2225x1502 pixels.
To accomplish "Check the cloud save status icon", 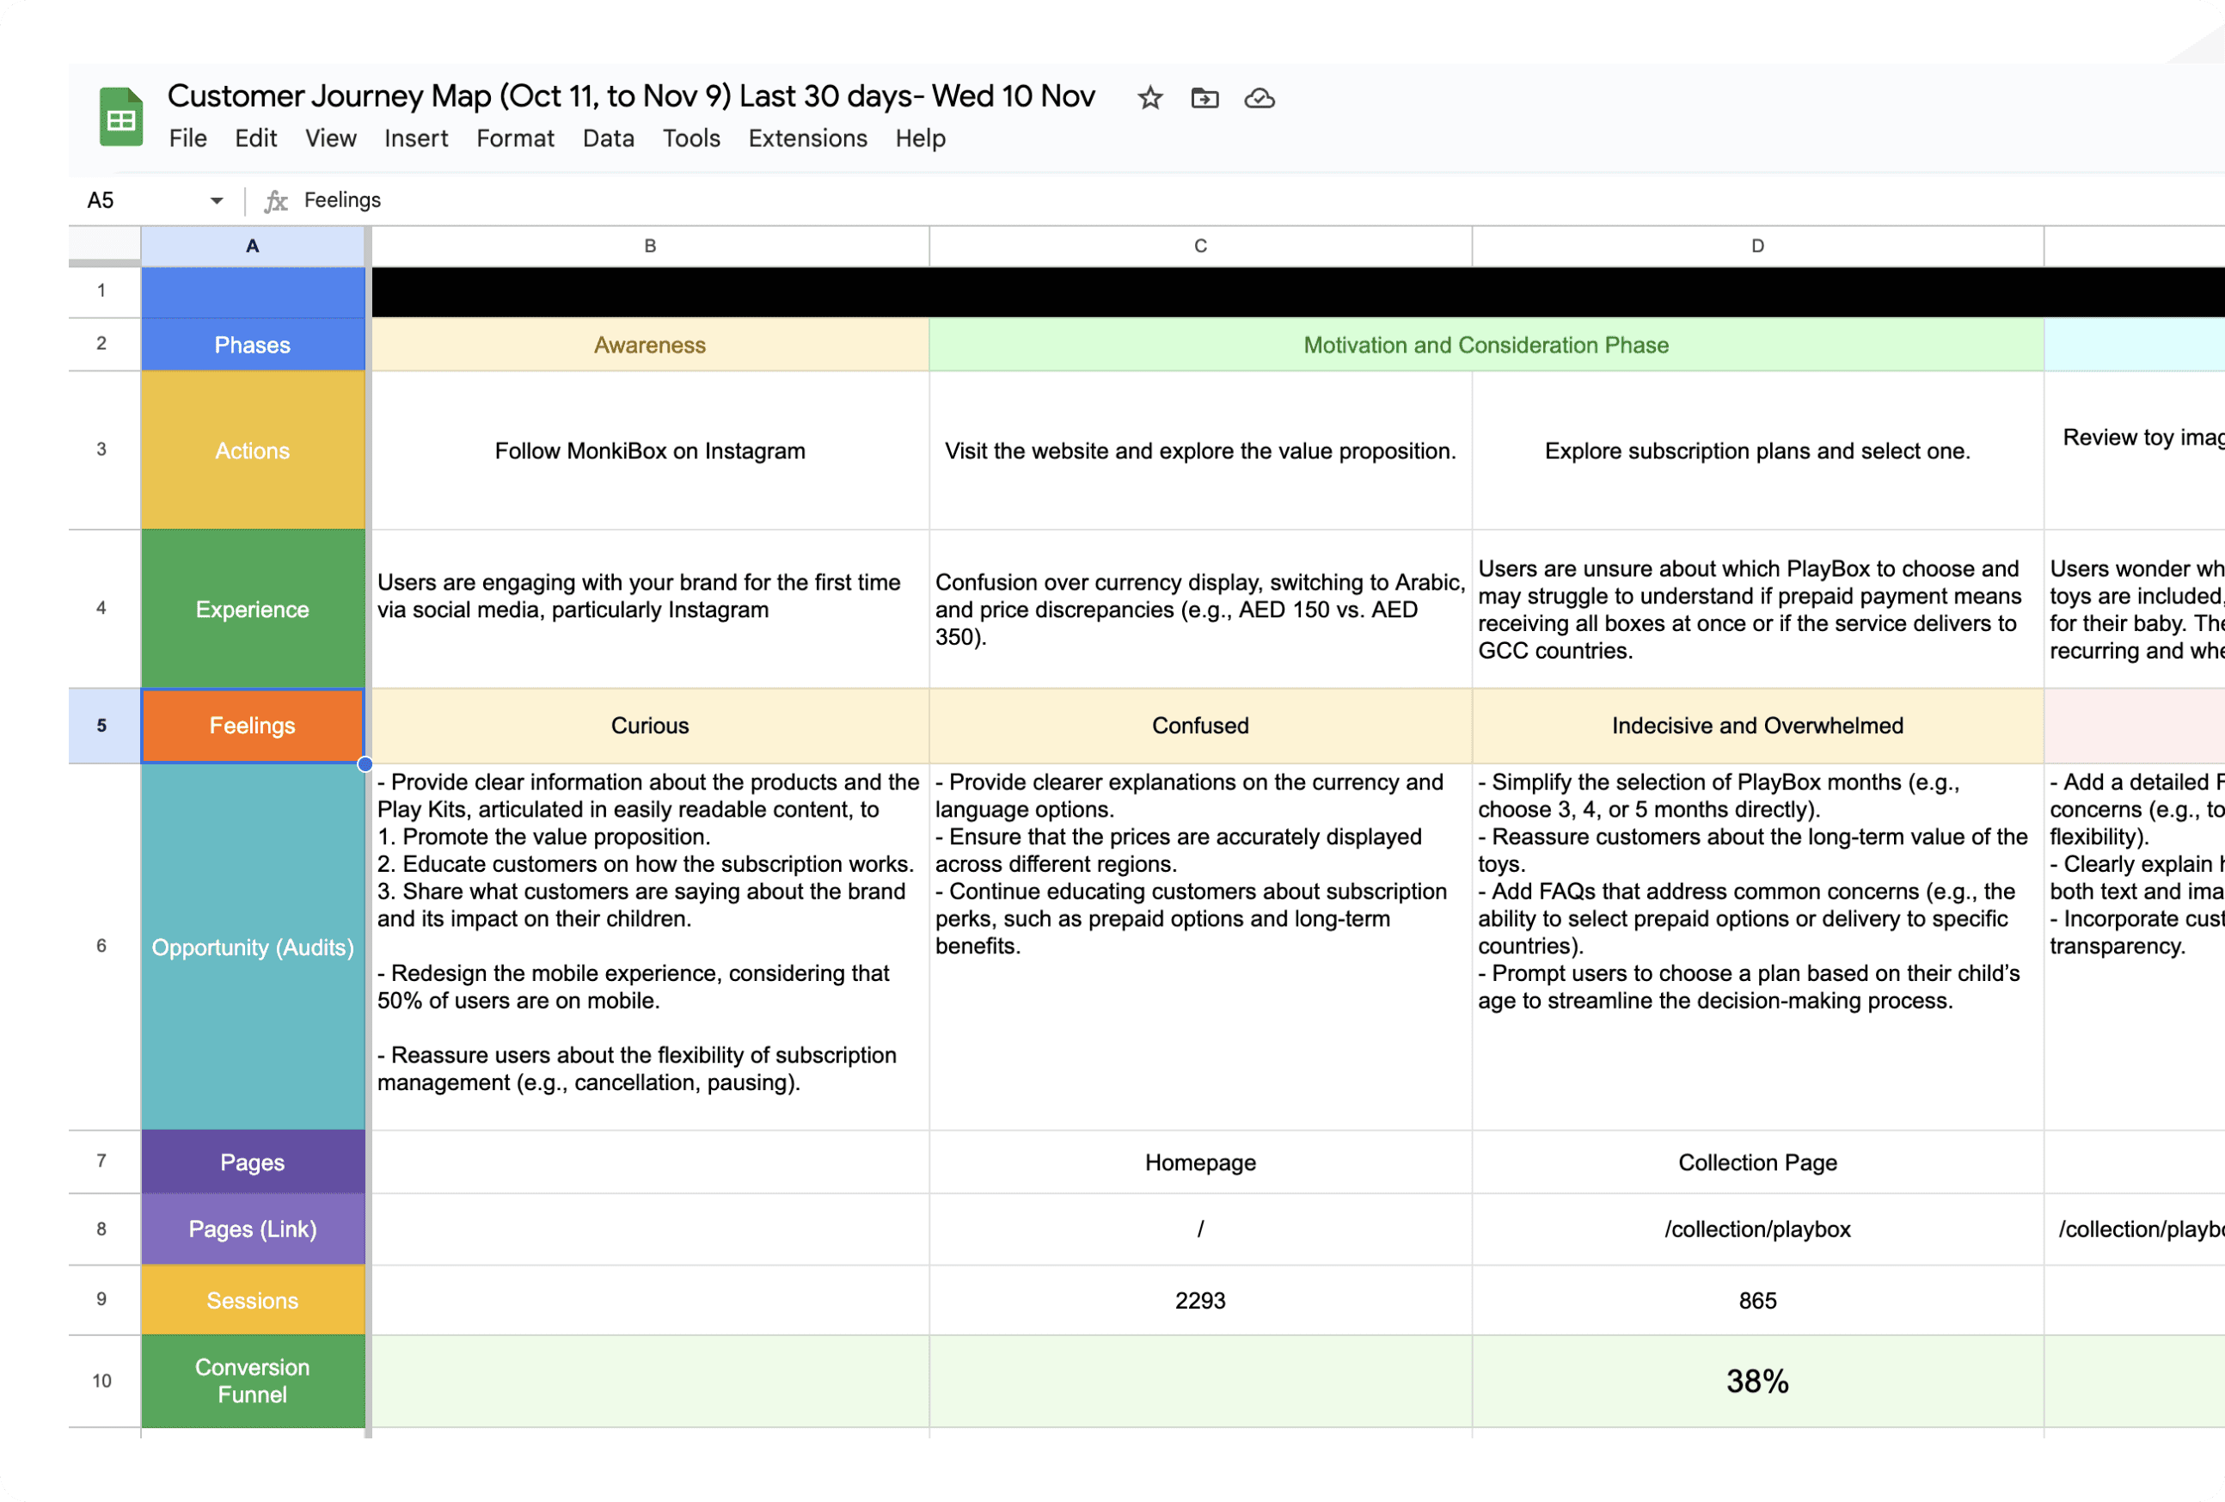I will (x=1259, y=98).
